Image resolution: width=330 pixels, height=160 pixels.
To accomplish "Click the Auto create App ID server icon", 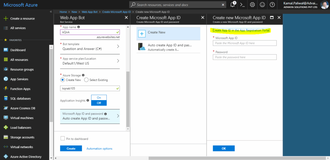I will [x=142, y=47].
